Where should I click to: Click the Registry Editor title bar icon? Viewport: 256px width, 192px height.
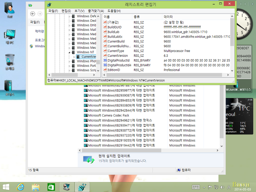point(49,4)
